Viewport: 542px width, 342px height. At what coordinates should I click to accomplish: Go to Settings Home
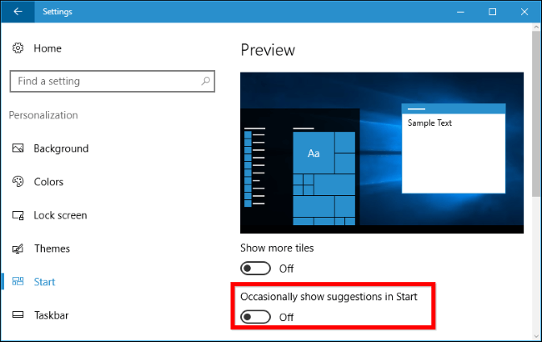pos(48,48)
